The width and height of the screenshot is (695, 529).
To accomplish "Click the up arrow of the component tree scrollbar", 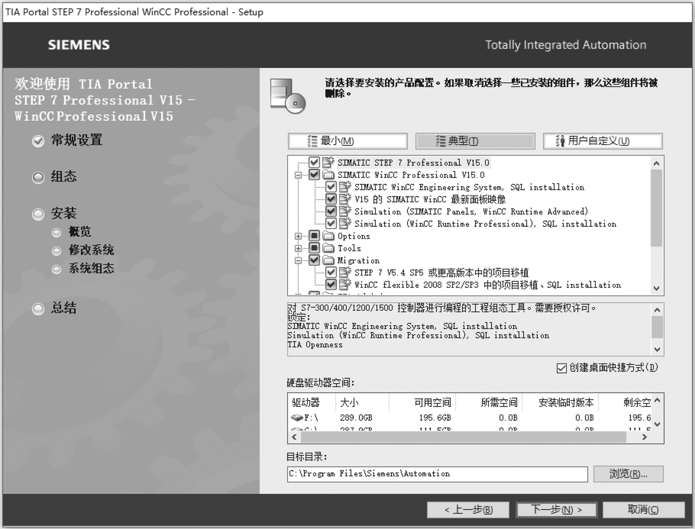I will tap(656, 164).
